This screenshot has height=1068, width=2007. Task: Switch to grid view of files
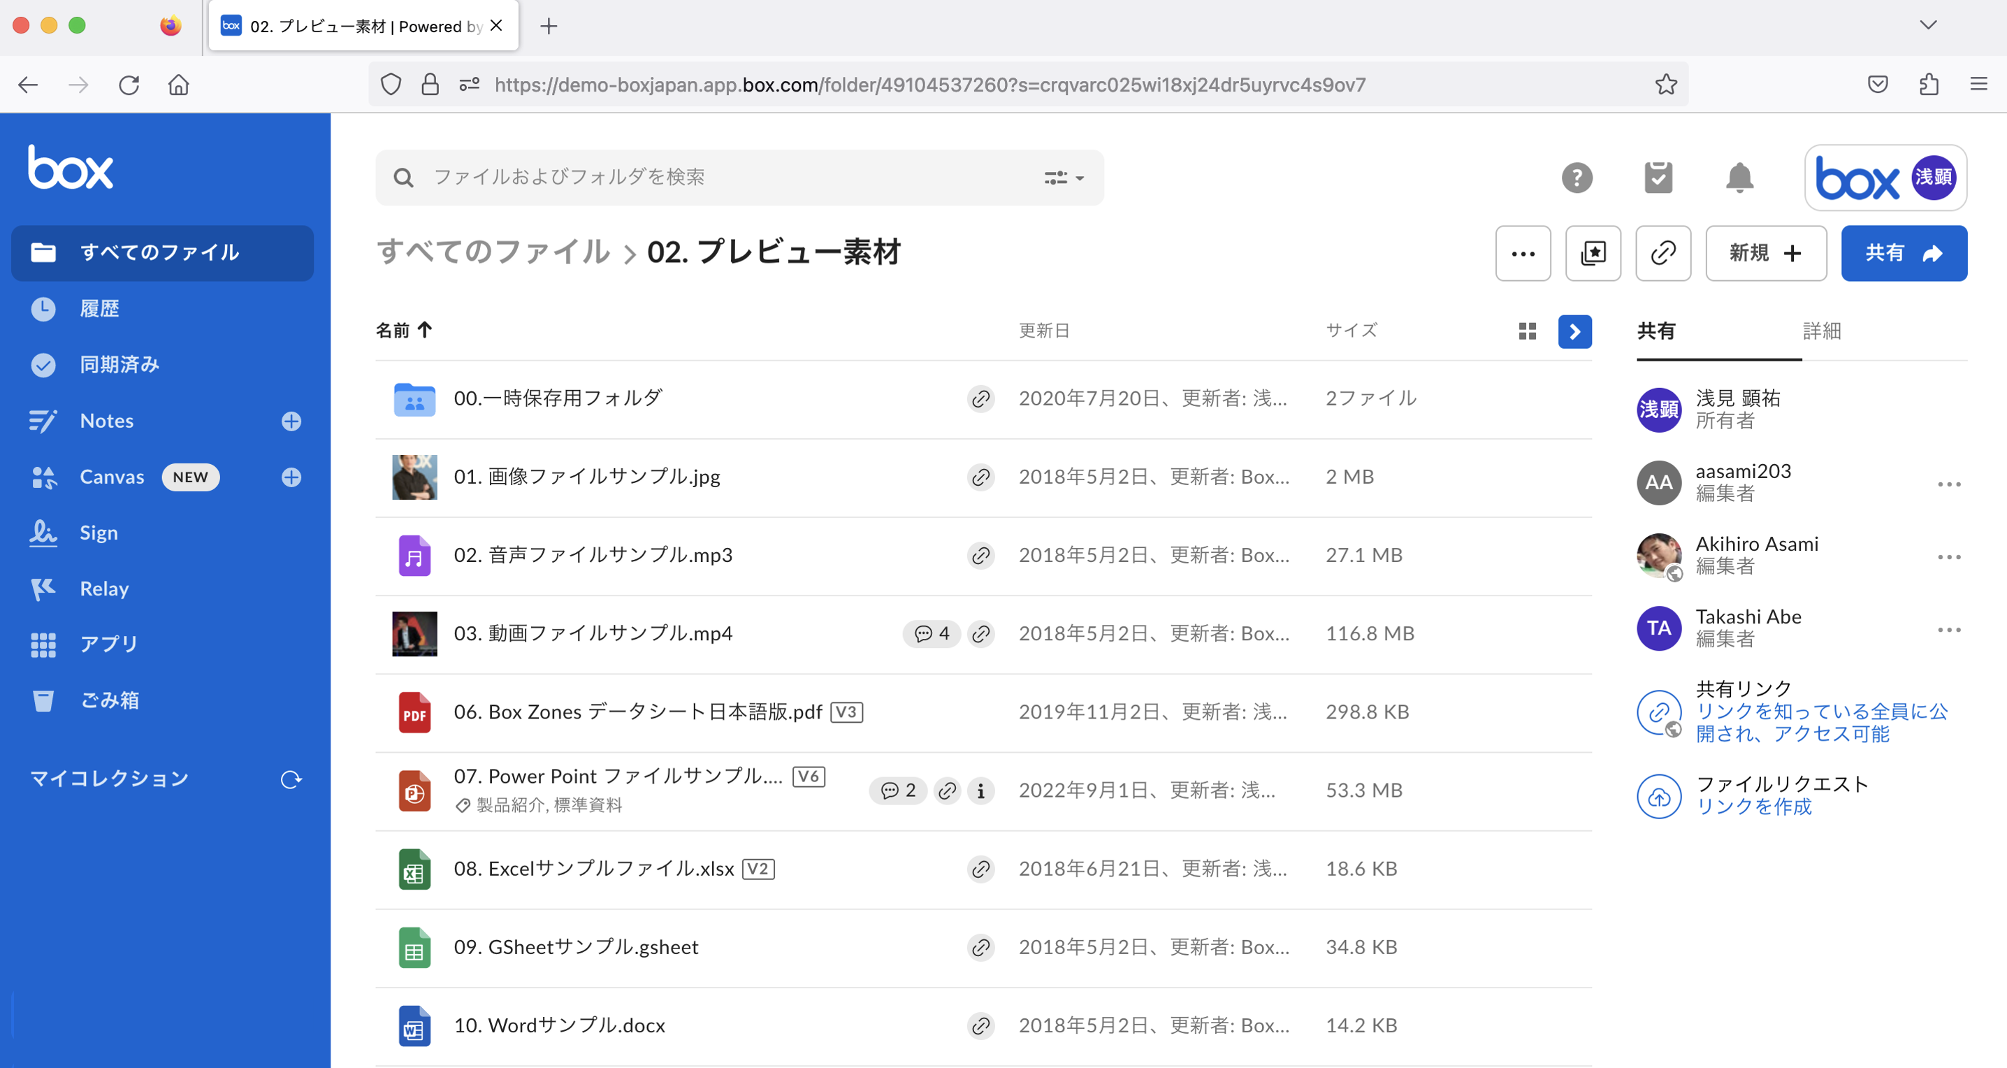click(x=1527, y=331)
